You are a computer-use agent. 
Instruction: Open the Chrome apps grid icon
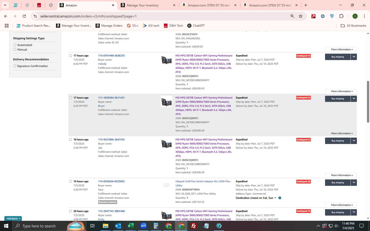(7, 26)
